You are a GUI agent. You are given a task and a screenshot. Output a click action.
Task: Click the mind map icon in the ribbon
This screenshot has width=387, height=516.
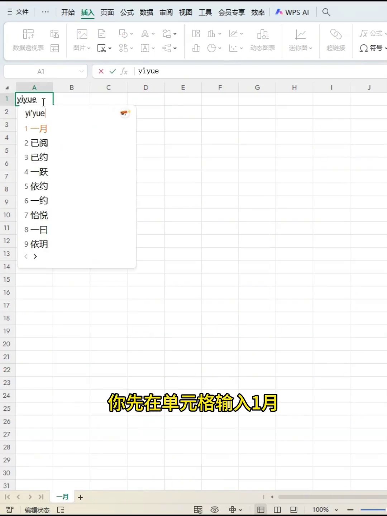pyautogui.click(x=167, y=48)
